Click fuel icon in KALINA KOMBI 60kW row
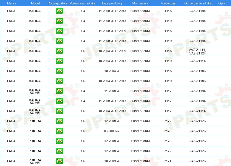This screenshot has height=166, width=231. 59,111
